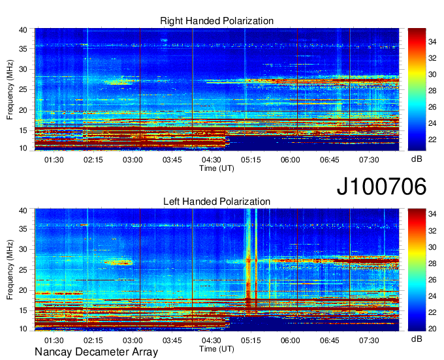This screenshot has width=444, height=360.
Task: Click the 40 MHz tick on lower plot
Action: click(23, 211)
